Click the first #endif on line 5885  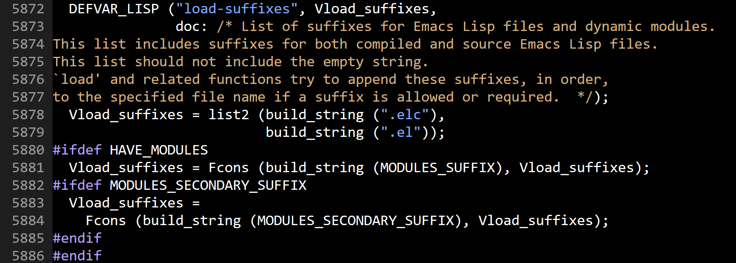(x=77, y=238)
